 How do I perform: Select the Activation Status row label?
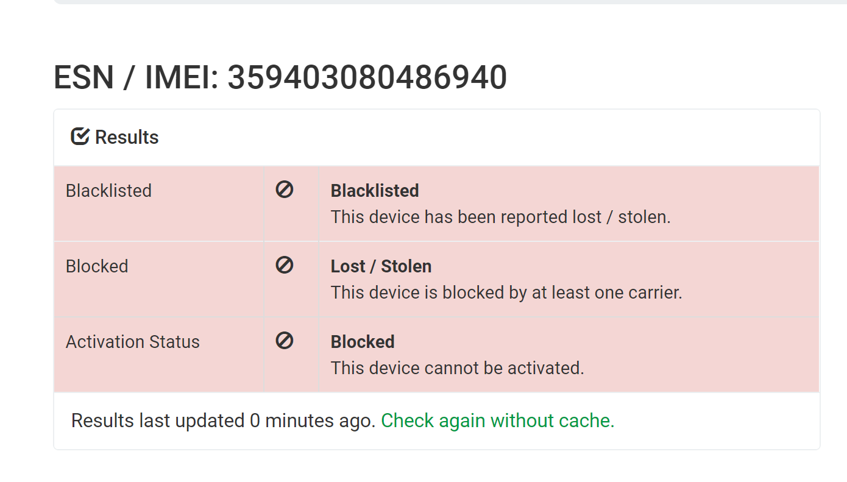pos(133,342)
